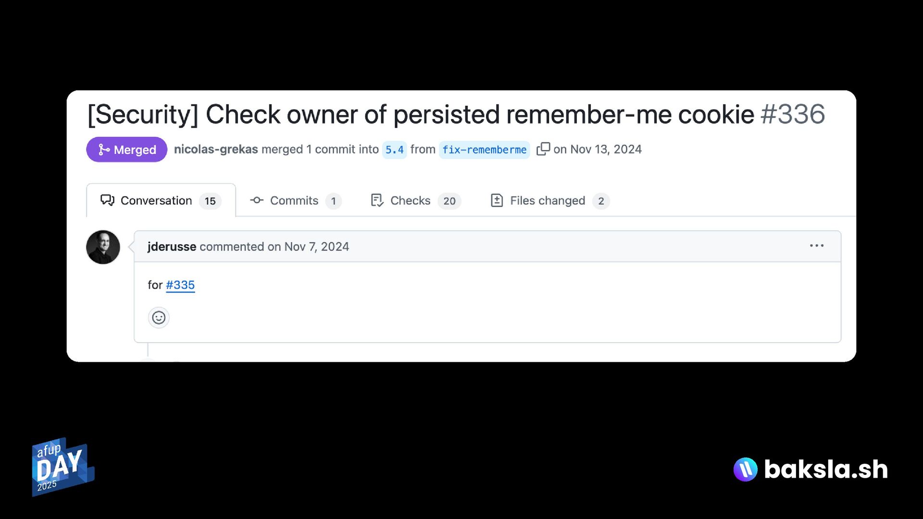
Task: Click the Files changed diff icon
Action: tap(497, 200)
